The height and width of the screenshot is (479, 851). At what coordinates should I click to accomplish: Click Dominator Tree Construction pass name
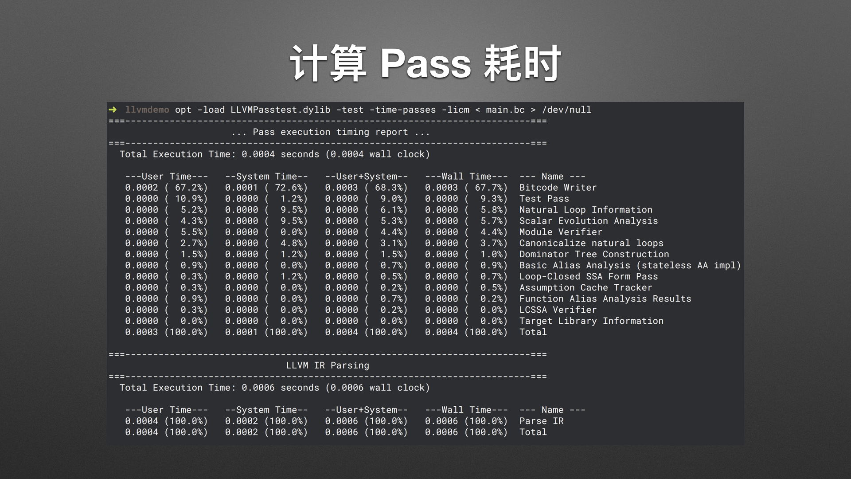tap(594, 254)
